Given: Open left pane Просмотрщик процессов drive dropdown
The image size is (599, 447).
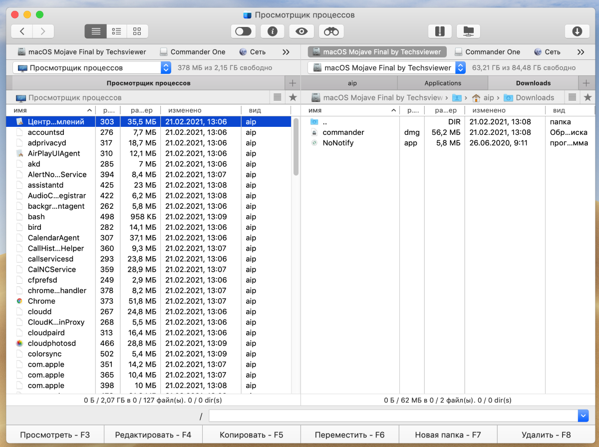Looking at the screenshot, I should 92,67.
